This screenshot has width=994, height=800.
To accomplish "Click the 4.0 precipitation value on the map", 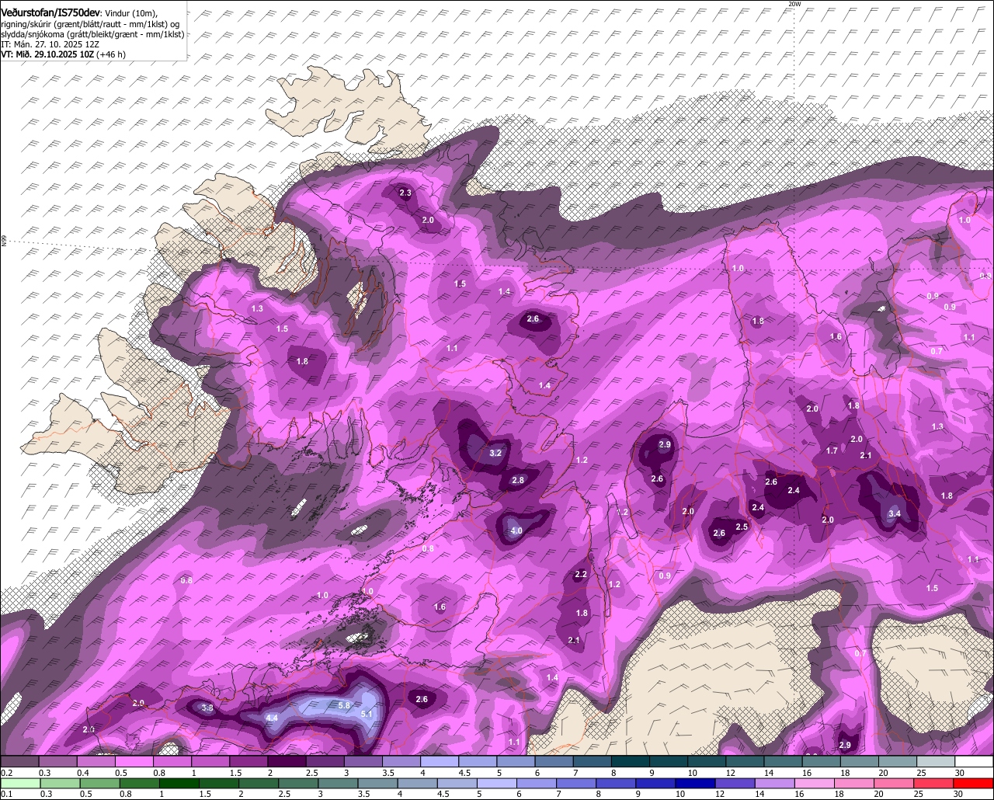I will [x=516, y=531].
